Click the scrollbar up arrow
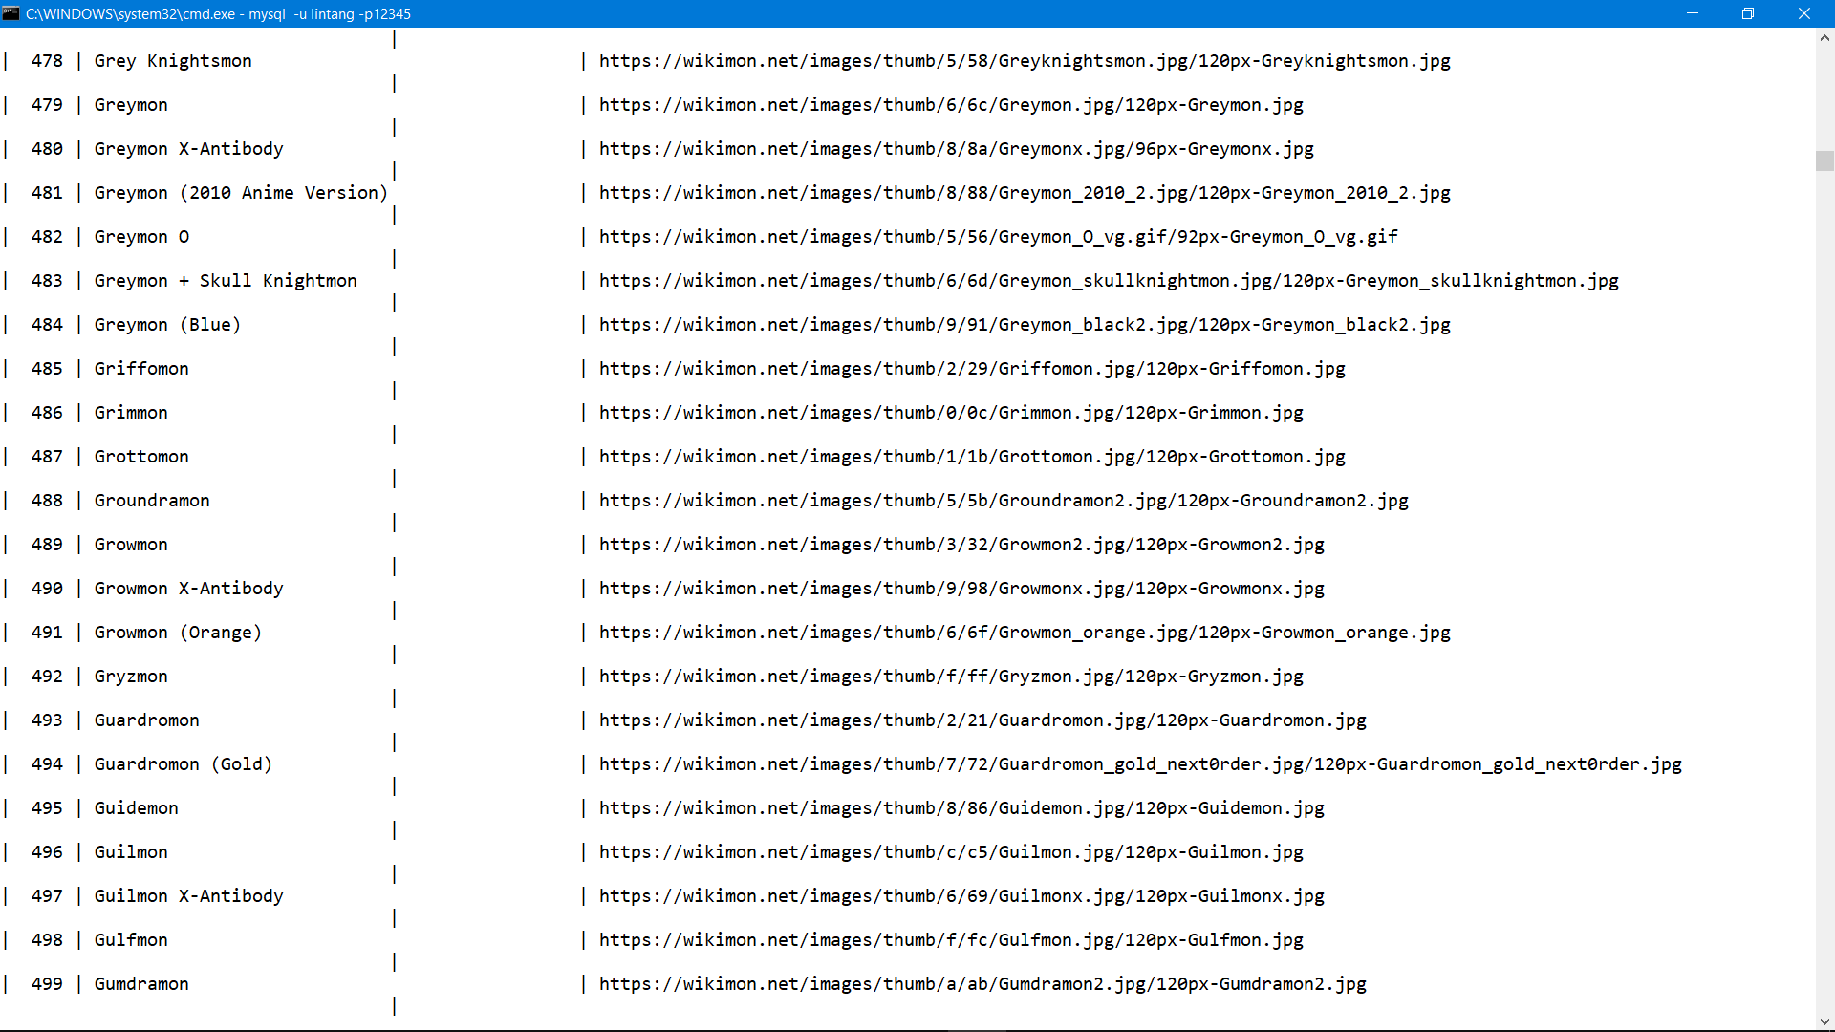The image size is (1835, 1032). click(1824, 38)
